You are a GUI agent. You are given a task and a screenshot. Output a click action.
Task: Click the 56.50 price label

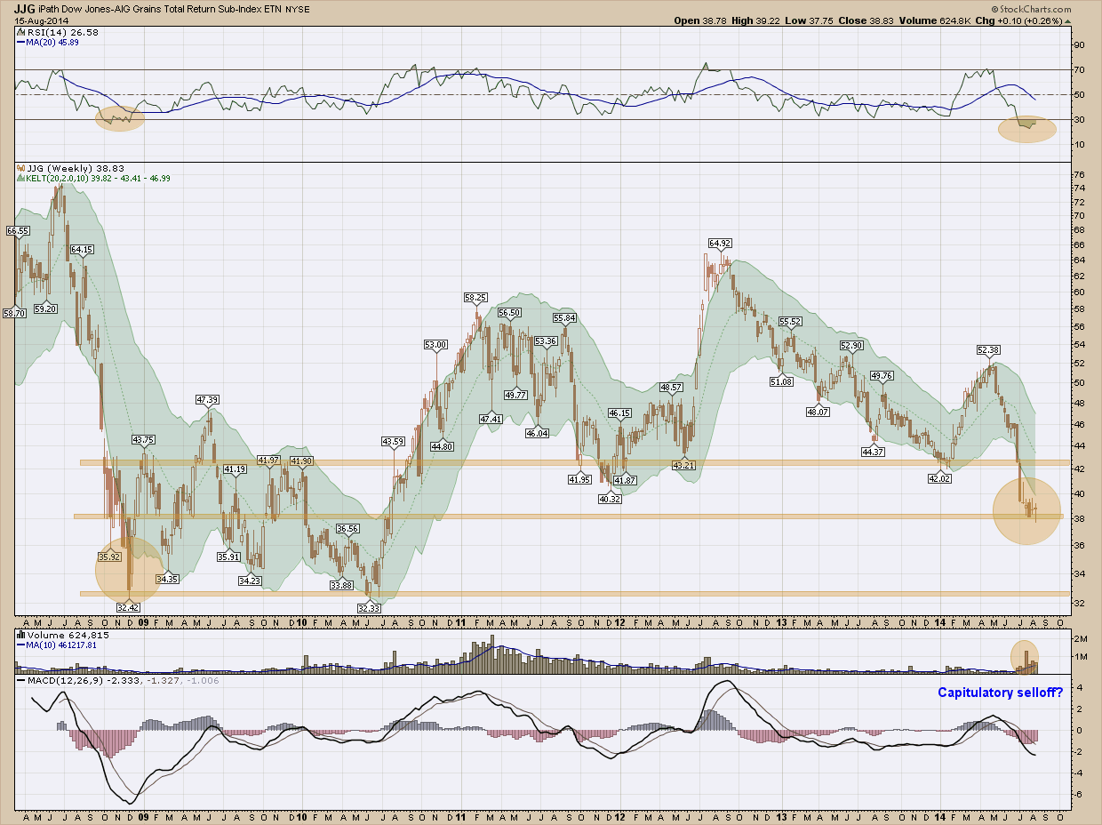click(x=508, y=313)
